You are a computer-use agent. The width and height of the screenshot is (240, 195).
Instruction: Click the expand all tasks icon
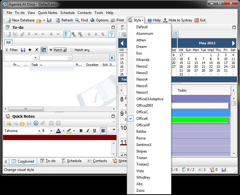click(73, 34)
